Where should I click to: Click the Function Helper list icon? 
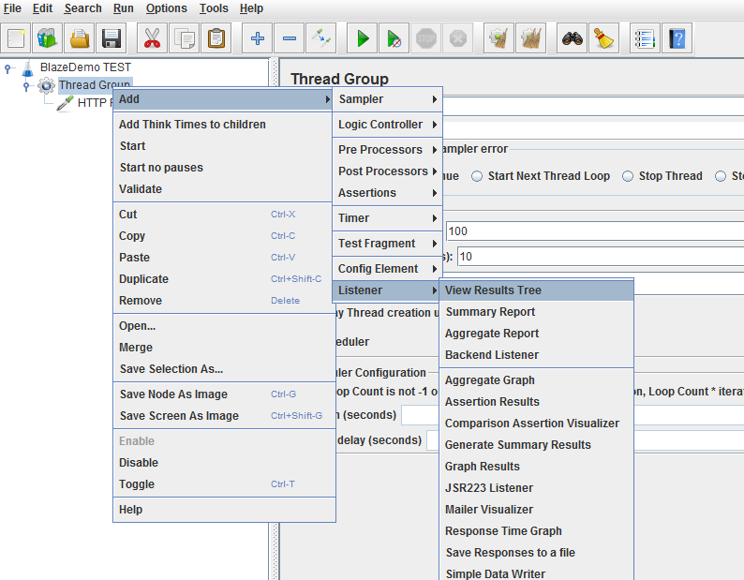pos(644,38)
